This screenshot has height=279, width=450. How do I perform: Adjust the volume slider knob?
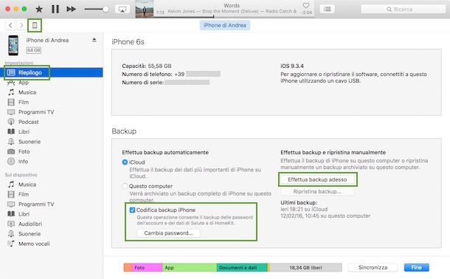pyautogui.click(x=105, y=9)
